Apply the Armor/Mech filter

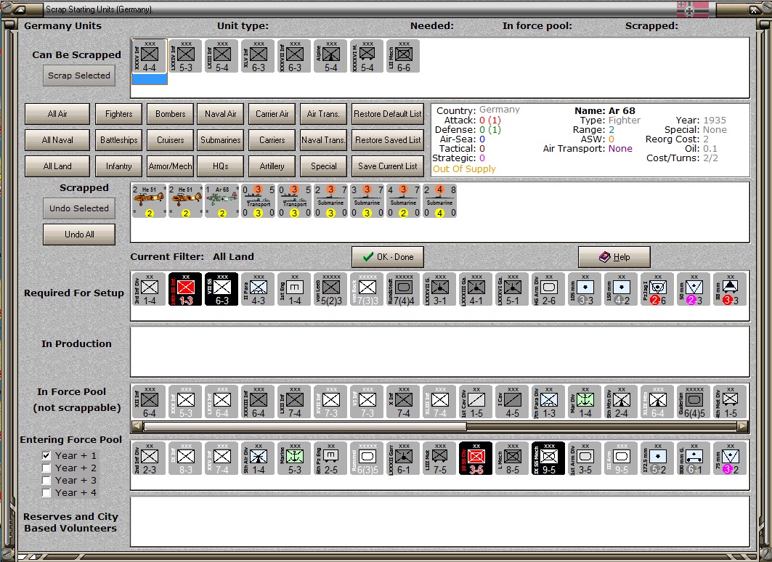coord(170,166)
